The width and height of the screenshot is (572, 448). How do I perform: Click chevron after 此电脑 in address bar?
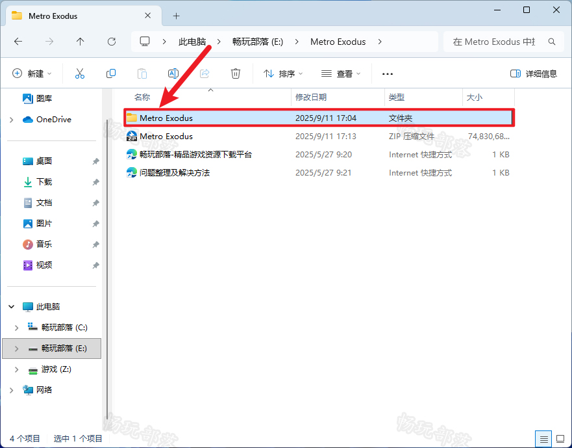pyautogui.click(x=219, y=42)
